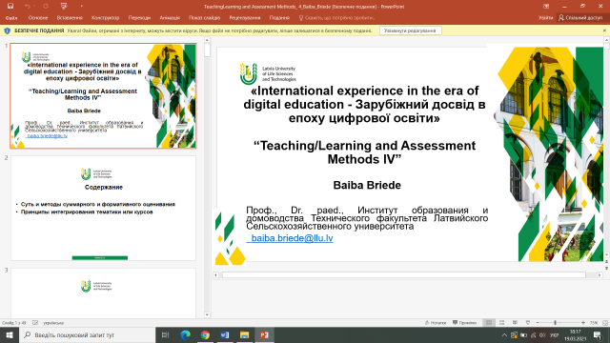This screenshot has height=343, width=610.
Task: Open the Undo history dropdown arrow
Action: point(34,7)
